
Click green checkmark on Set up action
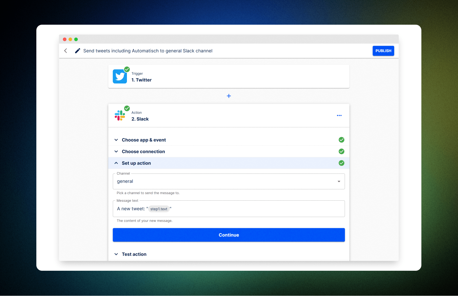click(342, 163)
